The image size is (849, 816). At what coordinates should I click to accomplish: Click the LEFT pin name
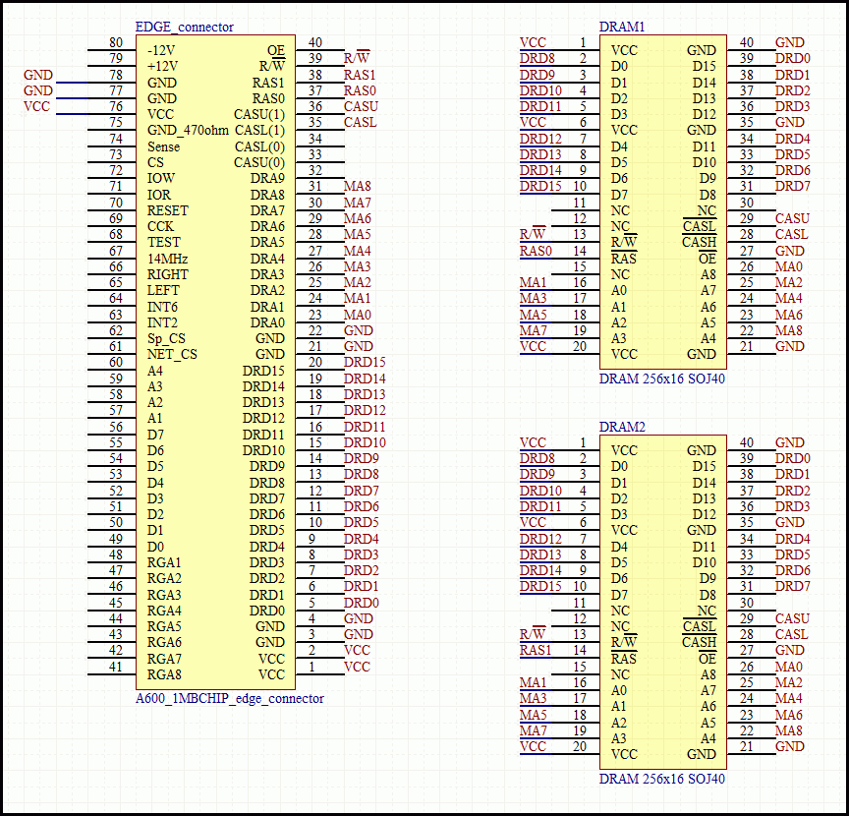coord(163,290)
